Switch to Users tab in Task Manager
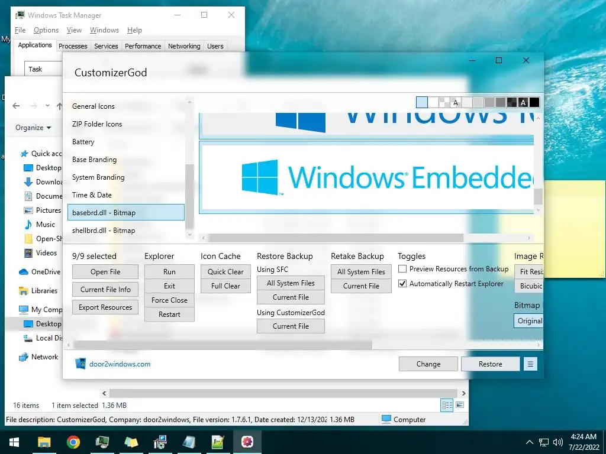Screen dimensions: 606x454 [215, 46]
